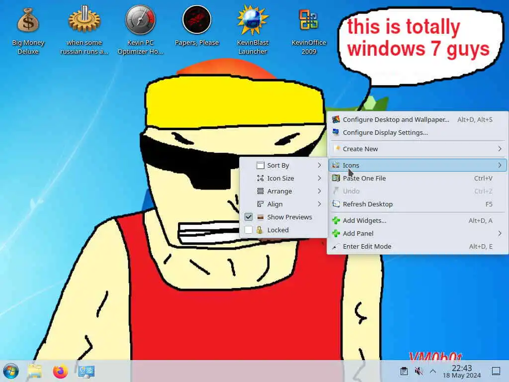Click the Show Previews thumbnail icon
The image size is (509, 382).
(260, 217)
